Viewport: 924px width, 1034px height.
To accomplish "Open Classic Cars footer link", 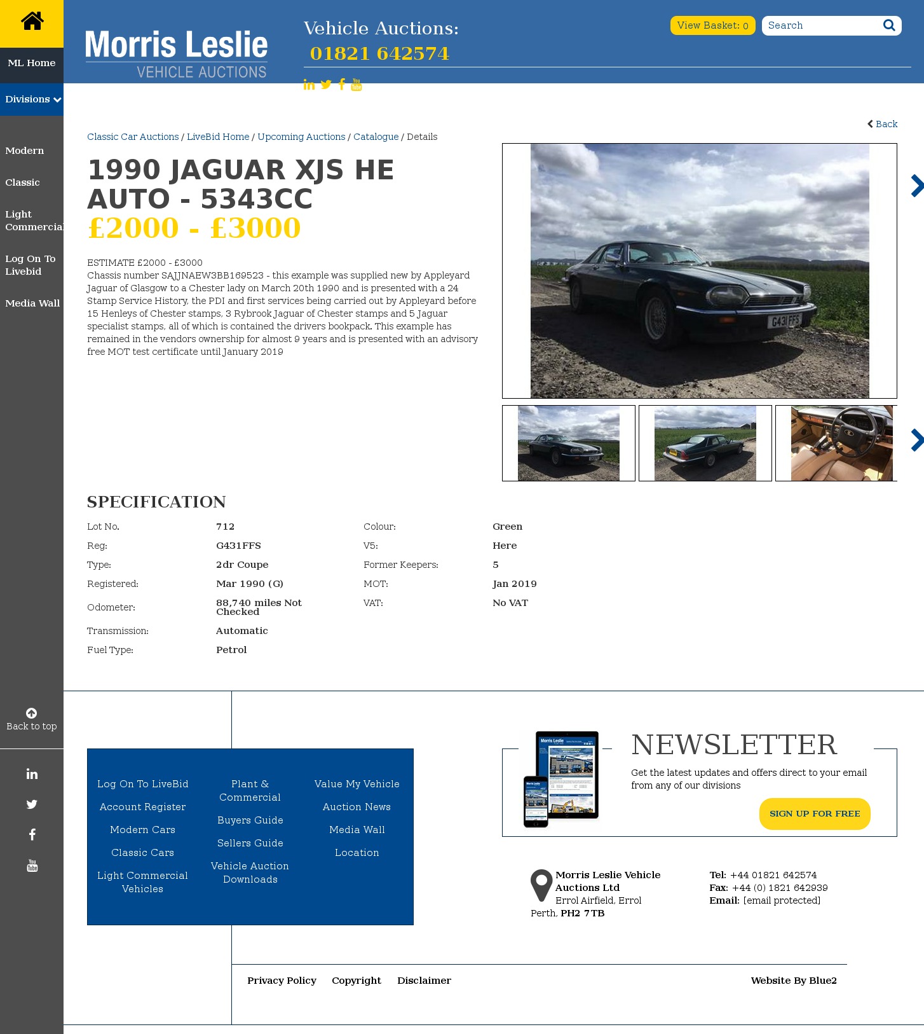I will click(143, 853).
